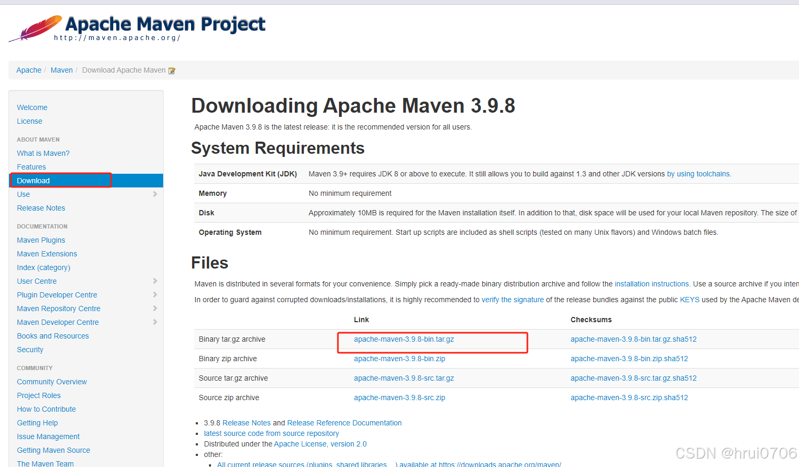Viewport: 799px width, 467px height.
Task: Open Community Overview page
Action: [x=52, y=381]
